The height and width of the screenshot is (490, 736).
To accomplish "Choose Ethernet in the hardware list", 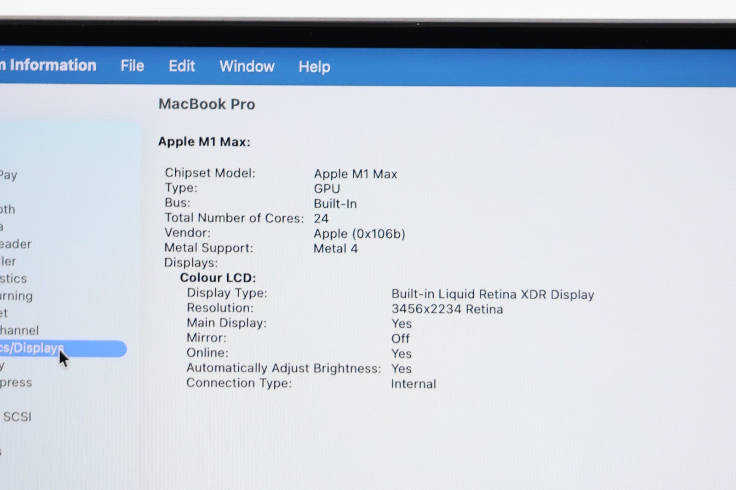I will 4,313.
